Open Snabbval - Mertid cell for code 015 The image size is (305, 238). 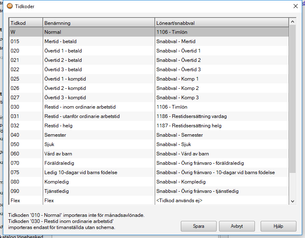[221, 41]
